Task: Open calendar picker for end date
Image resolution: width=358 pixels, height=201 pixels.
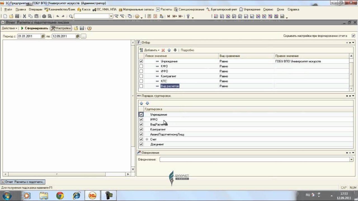Action: [x=77, y=36]
